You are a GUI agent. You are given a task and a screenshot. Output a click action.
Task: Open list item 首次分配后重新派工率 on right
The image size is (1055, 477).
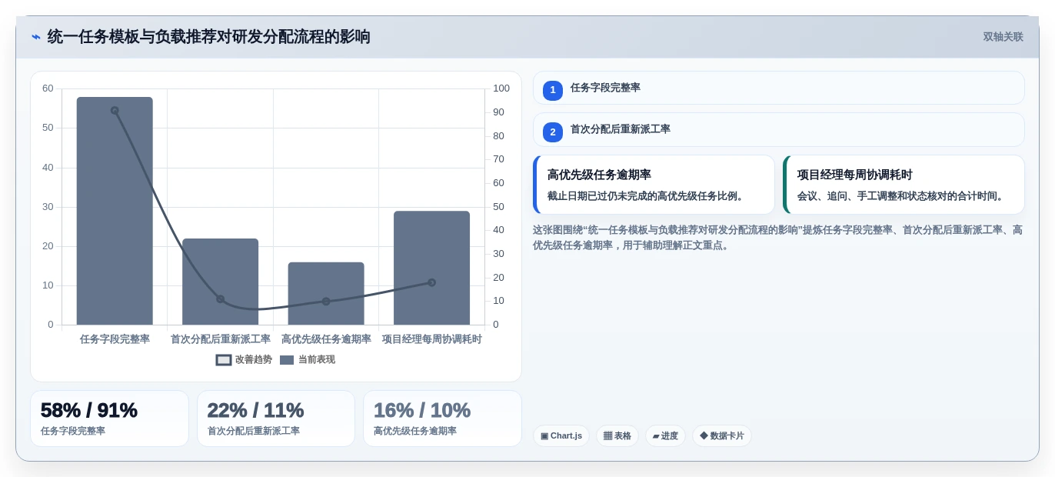(x=779, y=129)
